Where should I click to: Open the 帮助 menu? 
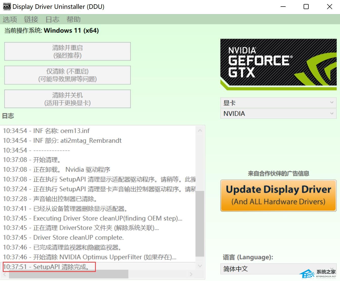point(74,19)
